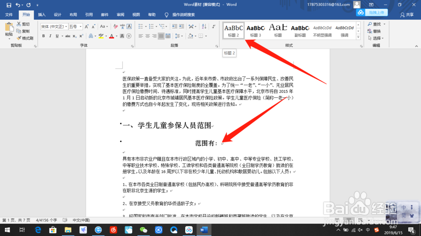The image size is (421, 236).
Task: Switch to the Review (审阅) tab
Action: pos(120,15)
